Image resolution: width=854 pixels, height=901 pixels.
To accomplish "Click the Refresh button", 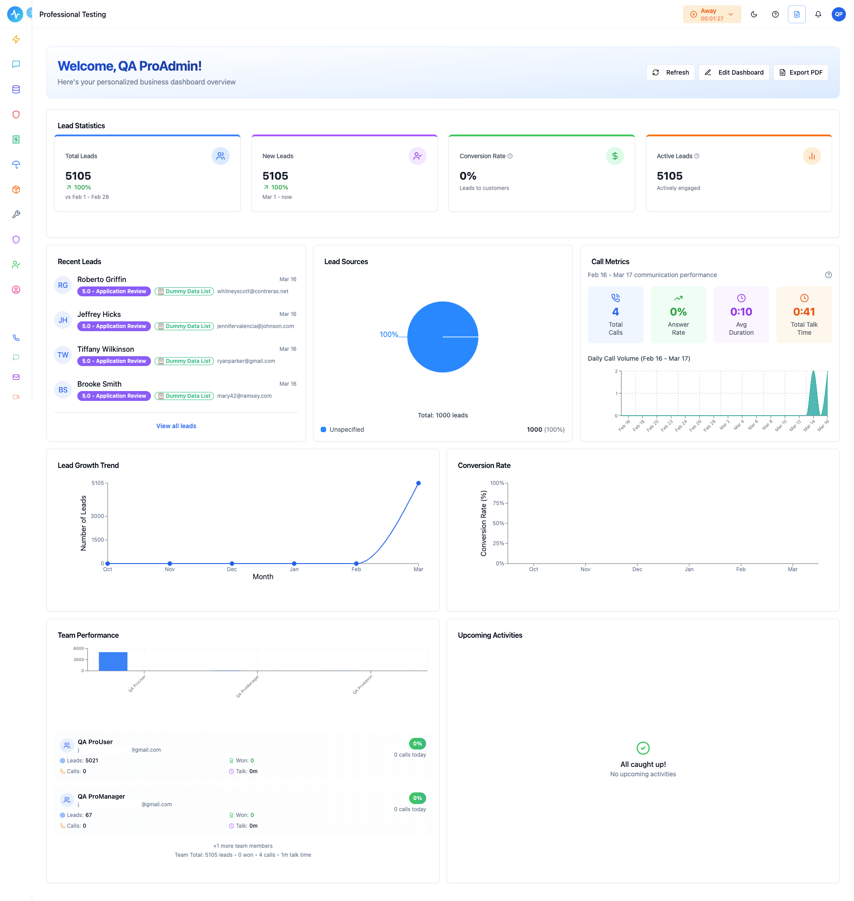I will point(670,72).
